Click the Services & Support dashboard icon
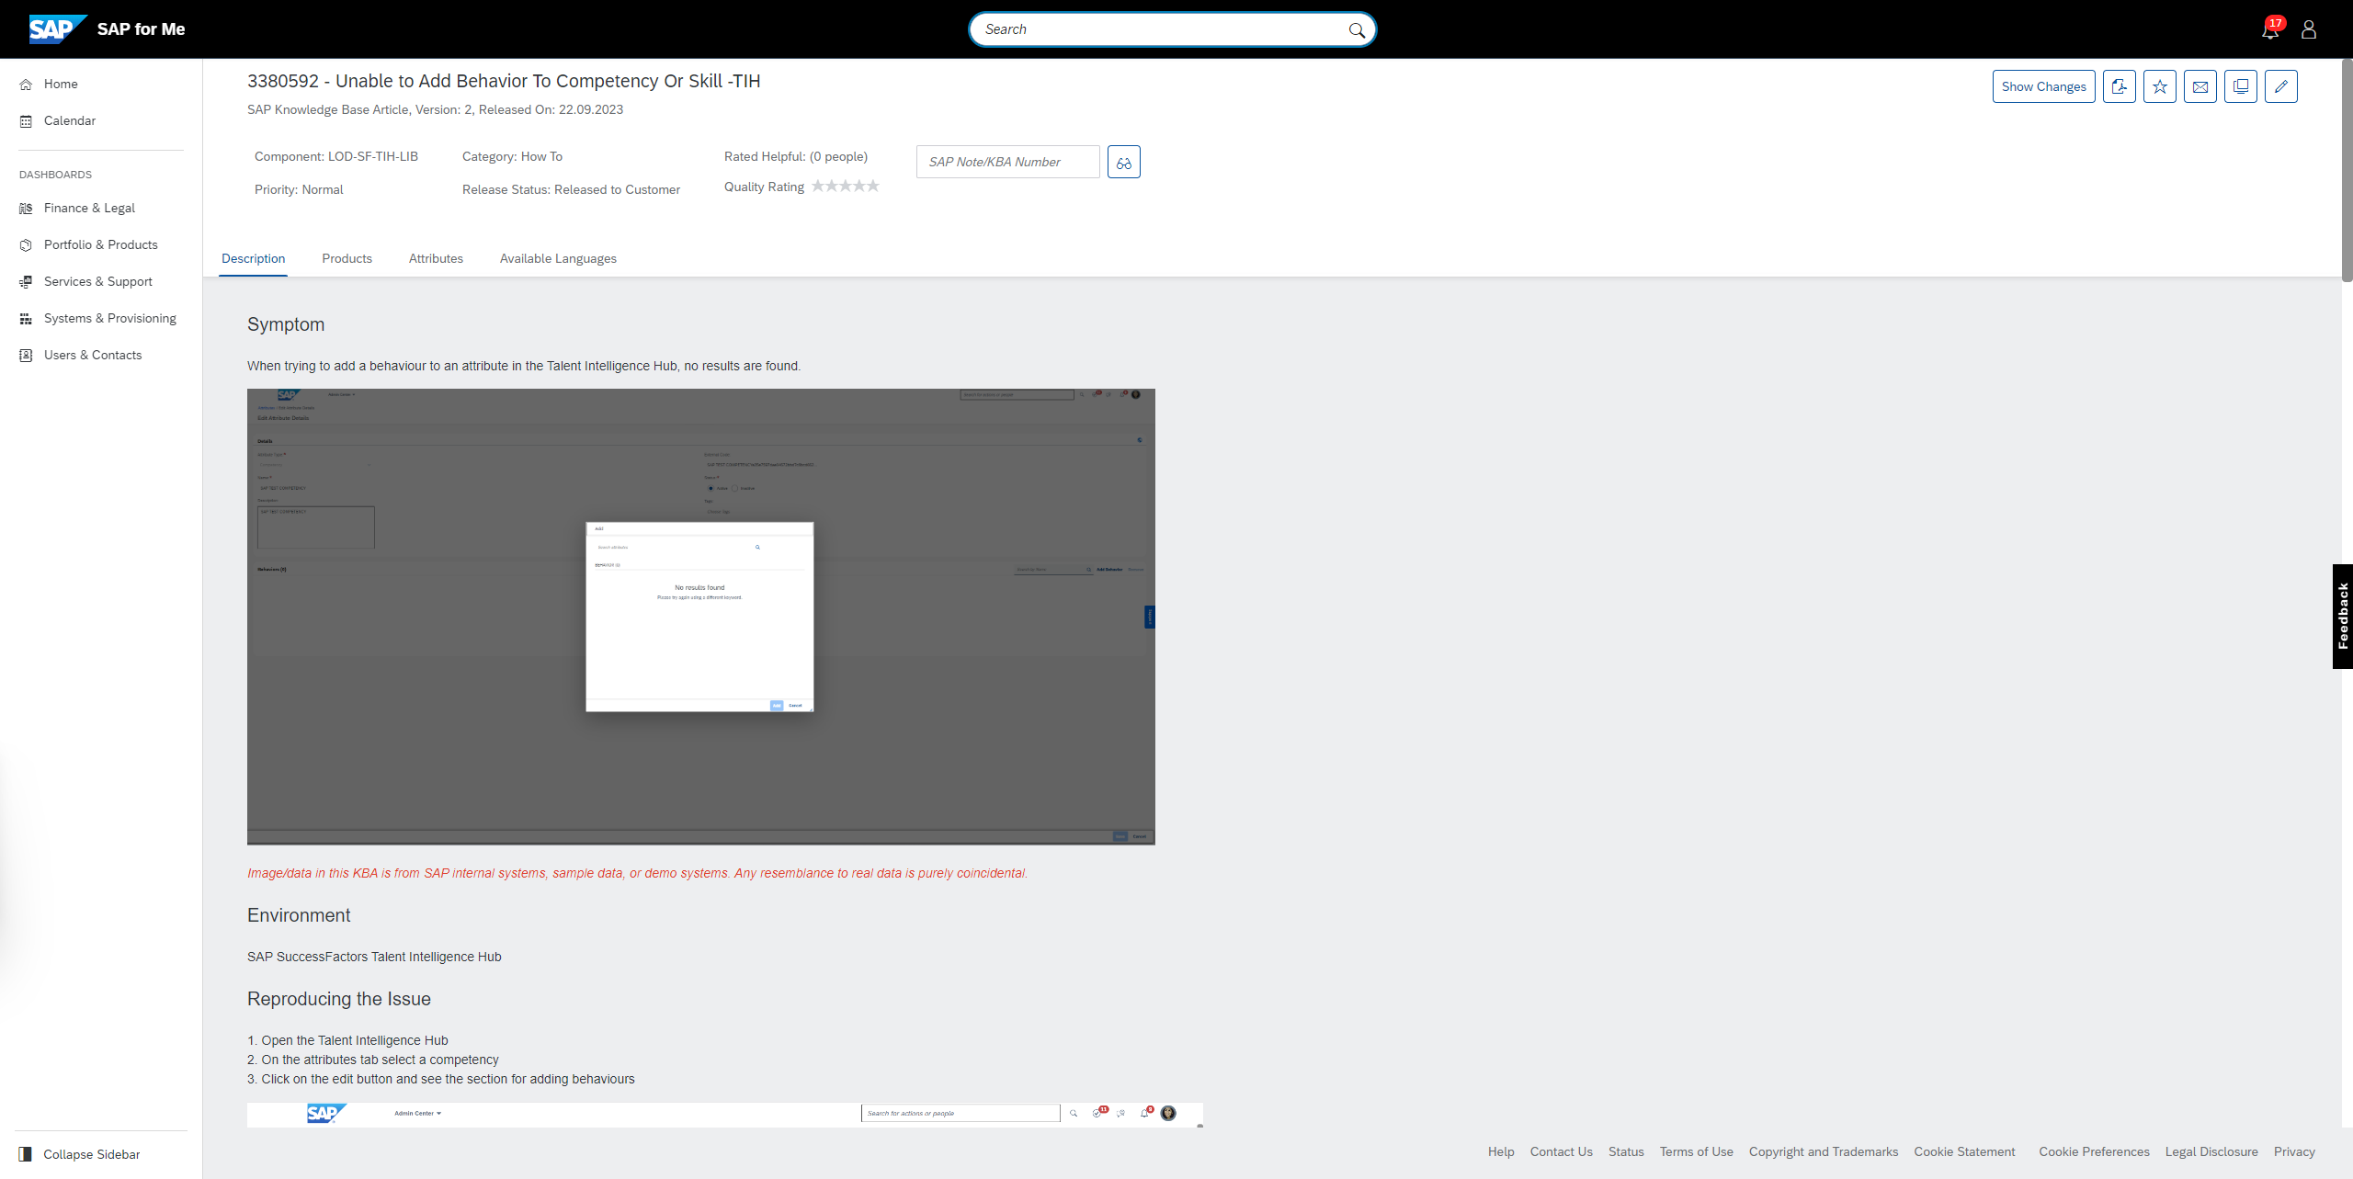2353x1179 pixels. [x=26, y=281]
